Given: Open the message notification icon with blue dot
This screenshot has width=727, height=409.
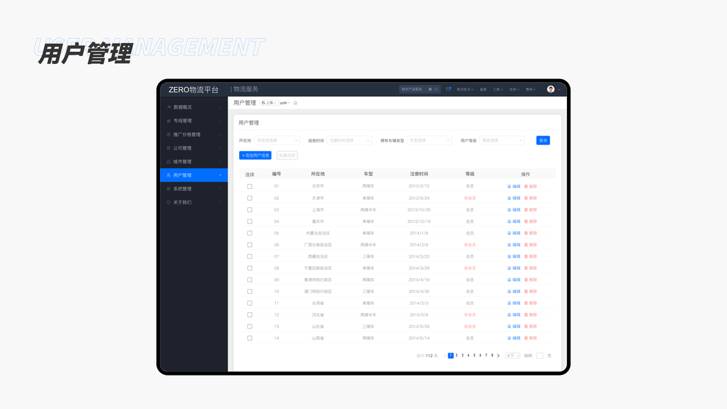Looking at the screenshot, I should coord(448,89).
